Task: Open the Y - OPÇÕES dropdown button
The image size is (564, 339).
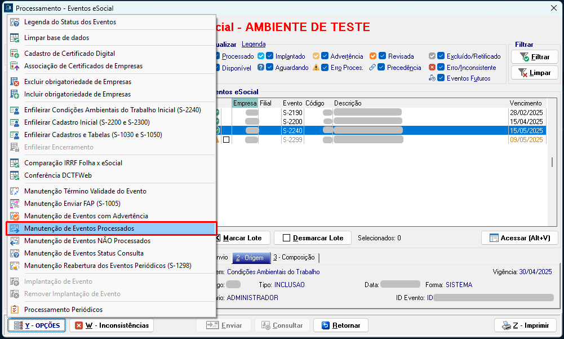Action: tap(37, 325)
